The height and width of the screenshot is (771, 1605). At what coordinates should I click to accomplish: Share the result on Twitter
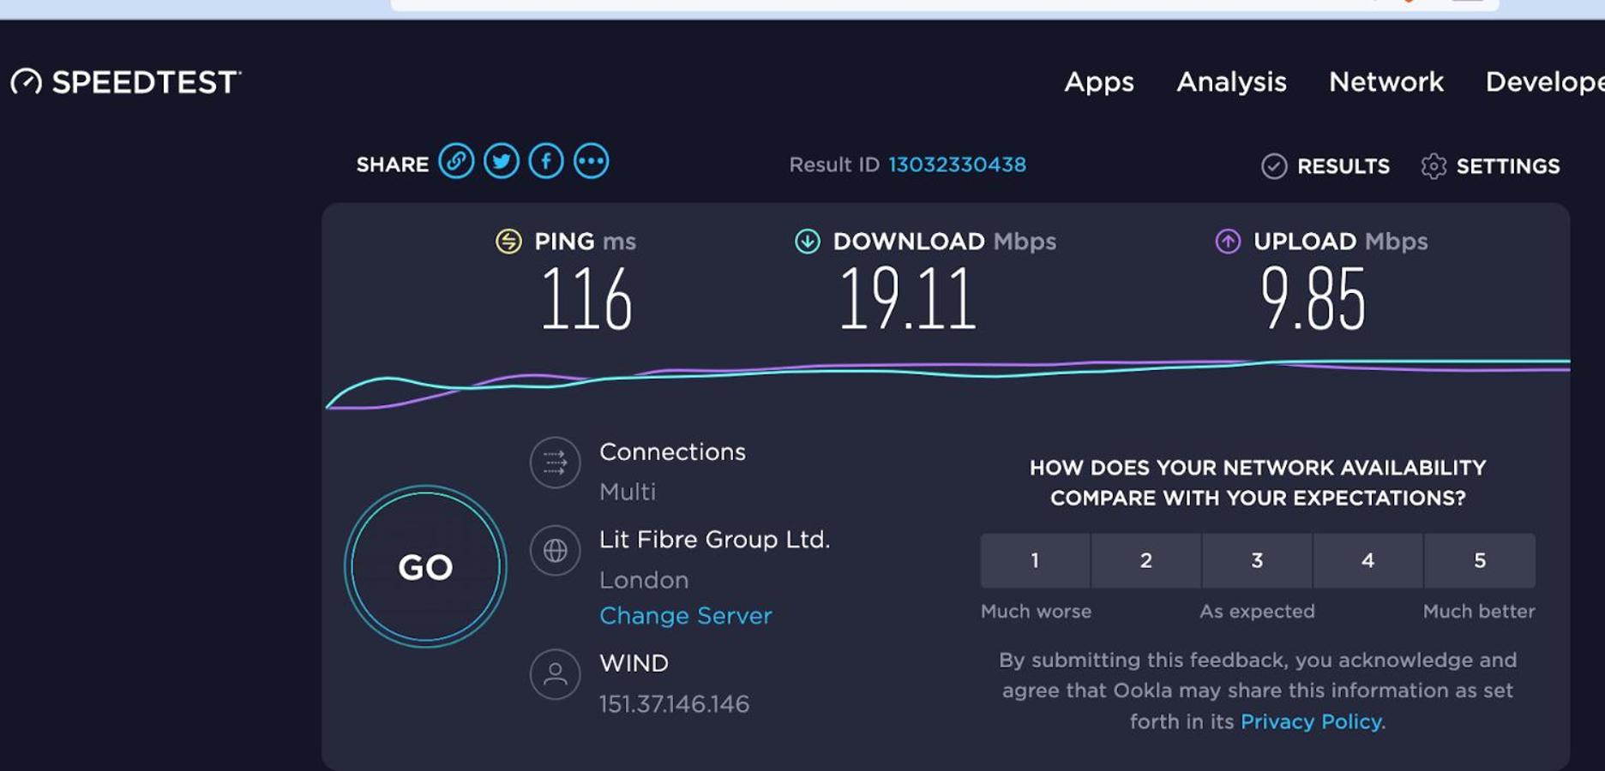[502, 161]
